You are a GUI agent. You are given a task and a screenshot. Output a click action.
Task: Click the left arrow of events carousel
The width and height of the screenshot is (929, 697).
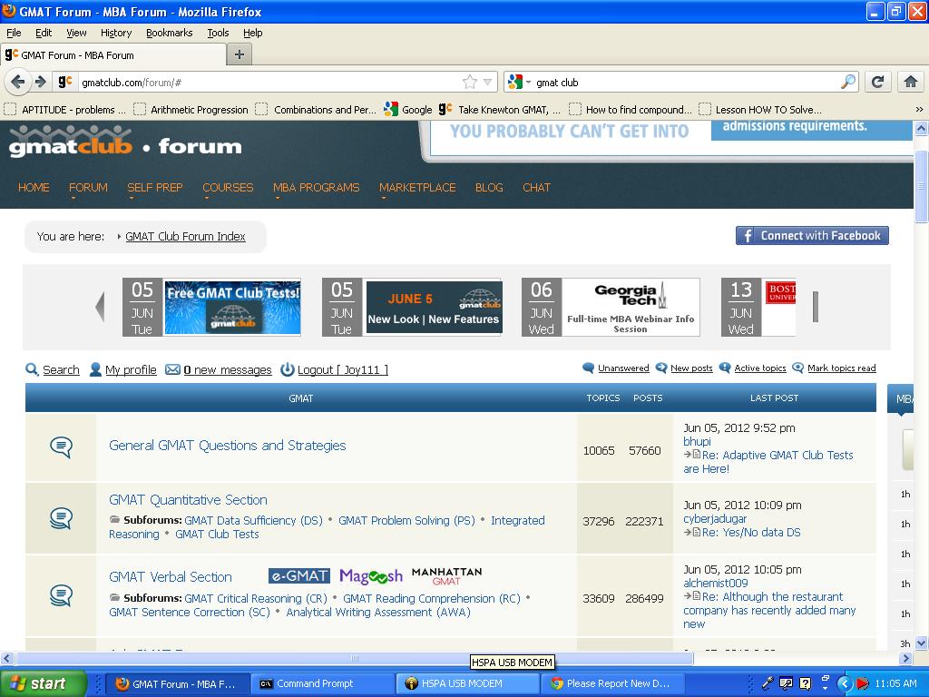pyautogui.click(x=100, y=307)
